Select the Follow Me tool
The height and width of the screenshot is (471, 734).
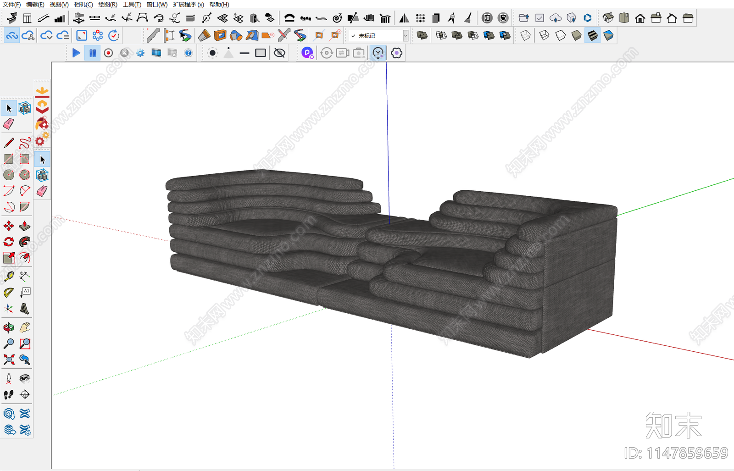pos(25,242)
